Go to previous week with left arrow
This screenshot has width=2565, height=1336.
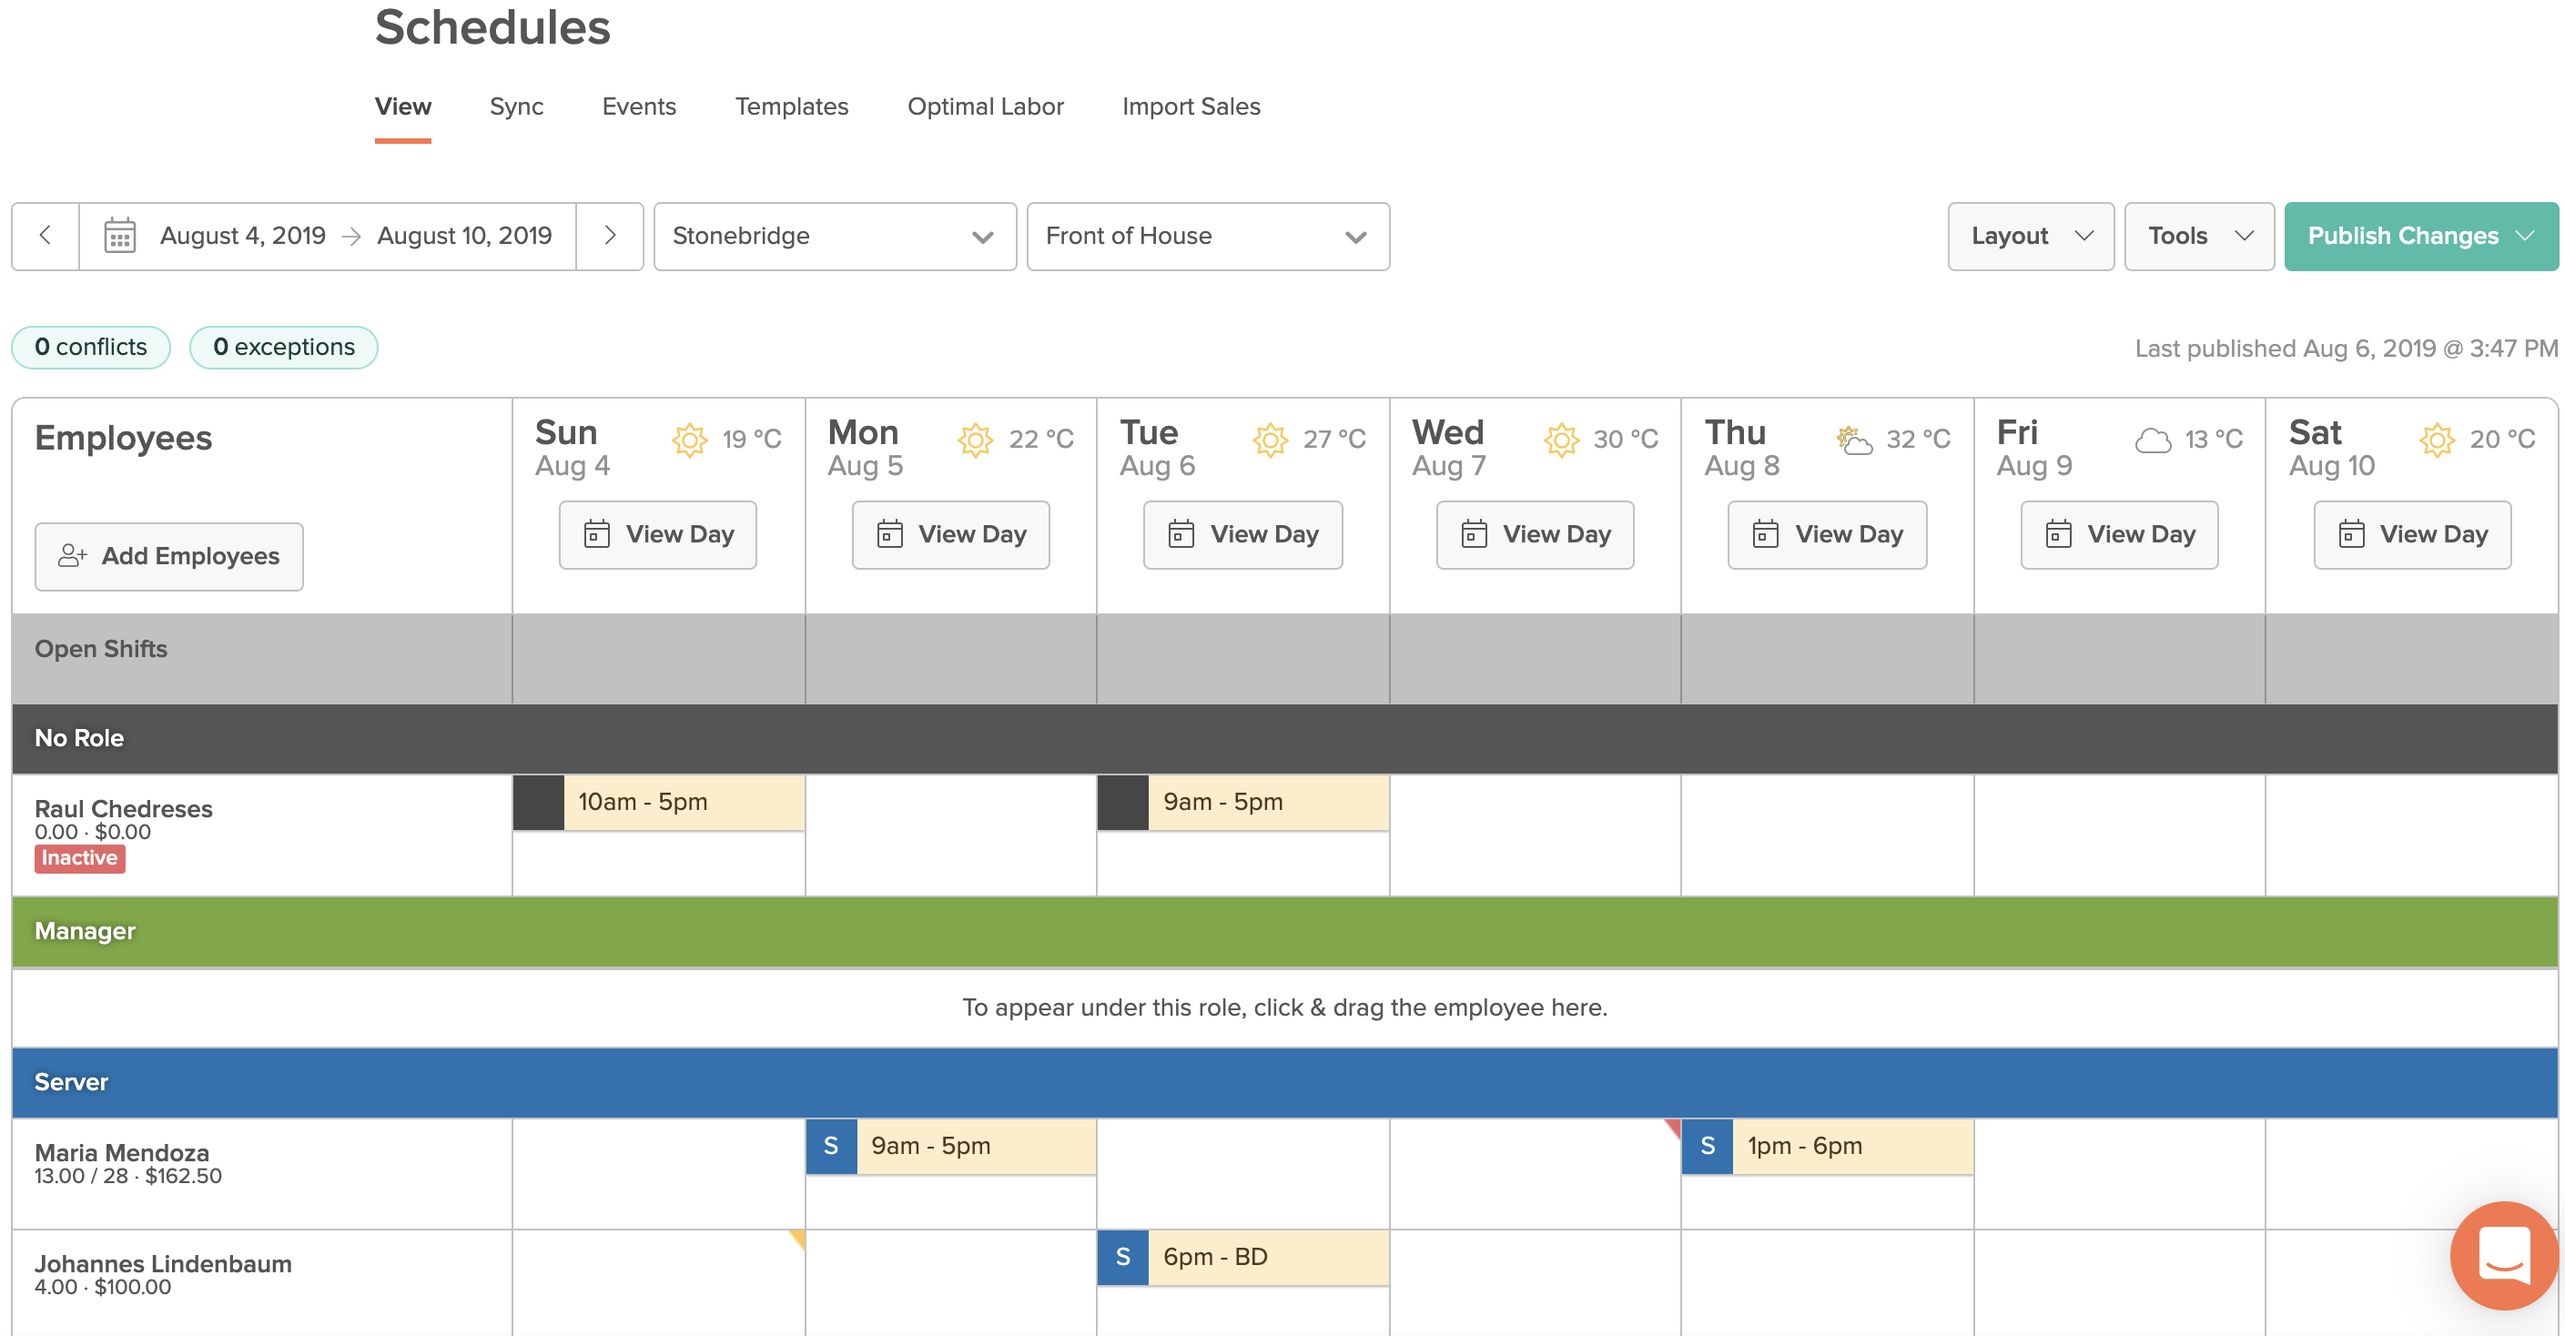(45, 236)
